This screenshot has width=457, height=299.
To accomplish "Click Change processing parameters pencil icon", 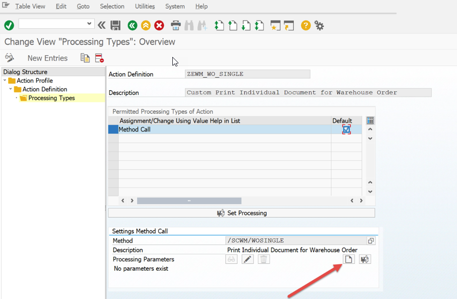I will (x=248, y=259).
